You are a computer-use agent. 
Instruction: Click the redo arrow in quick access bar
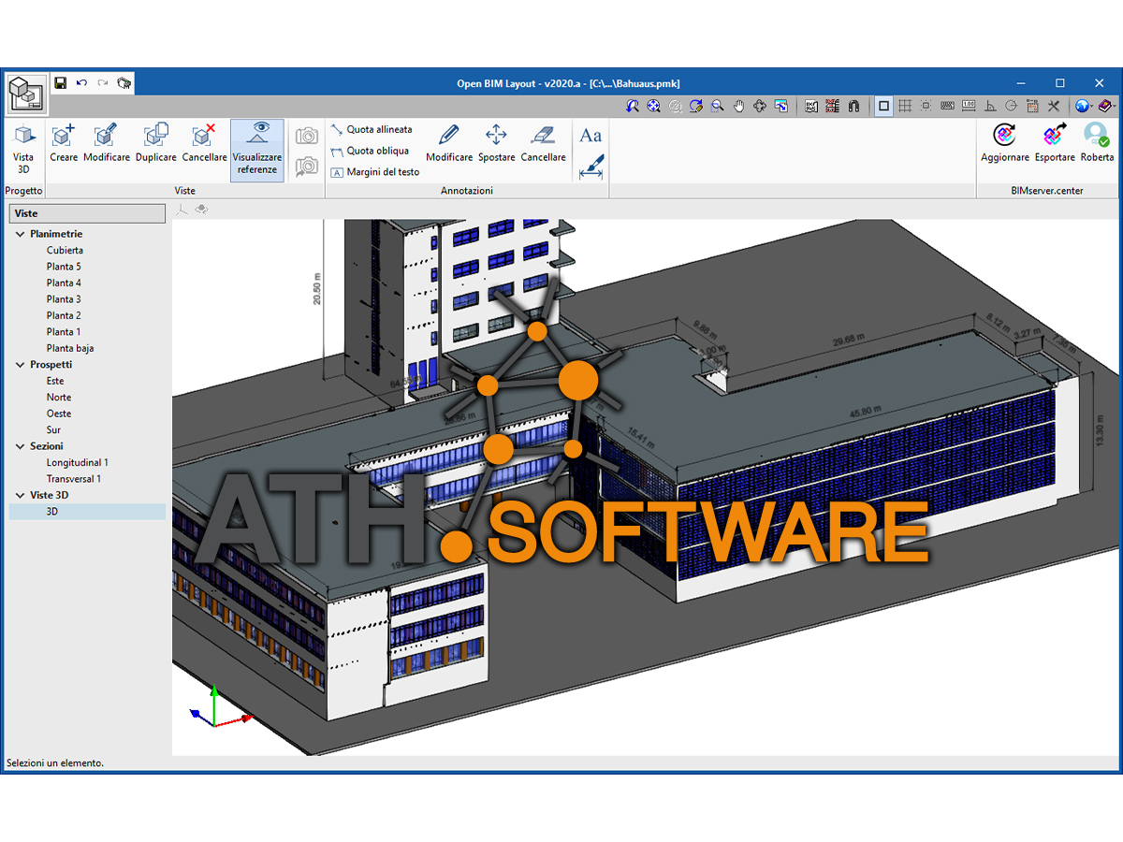(103, 83)
